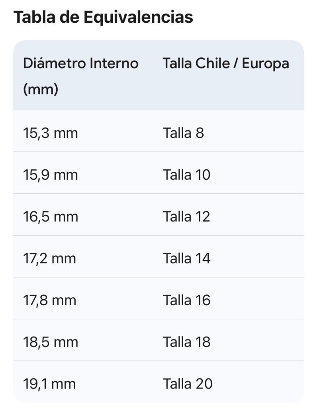Click the '19,1 mm' diameter cell
Image resolution: width=317 pixels, height=408 pixels.
click(x=49, y=384)
